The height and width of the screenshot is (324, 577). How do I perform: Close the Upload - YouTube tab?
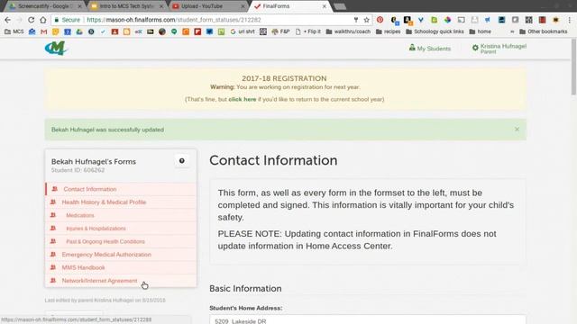coord(243,6)
